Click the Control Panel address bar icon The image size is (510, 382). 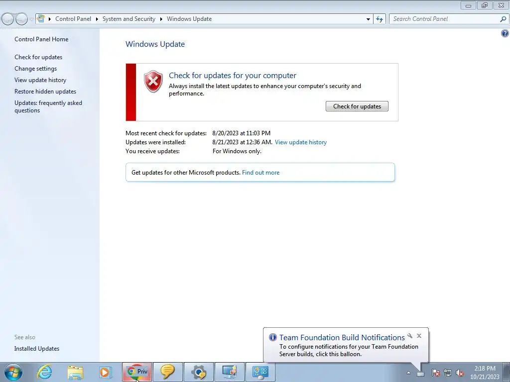point(41,18)
